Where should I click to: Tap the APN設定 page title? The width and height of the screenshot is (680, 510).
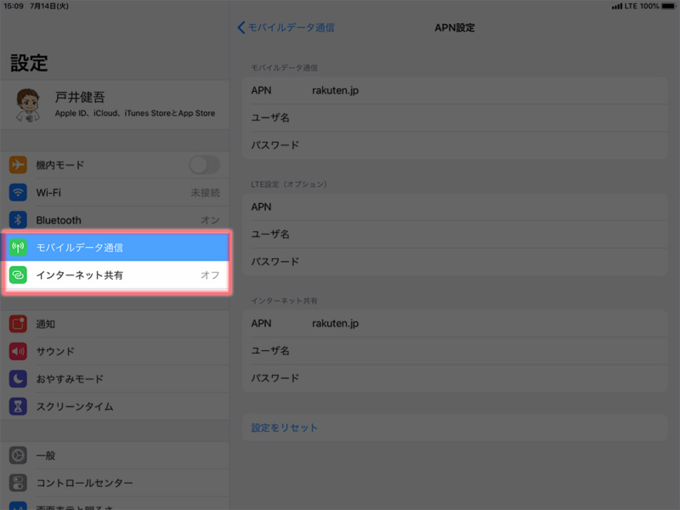(455, 28)
